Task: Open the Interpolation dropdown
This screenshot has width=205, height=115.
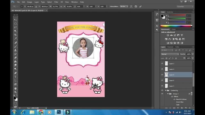Action: [x=124, y=6]
